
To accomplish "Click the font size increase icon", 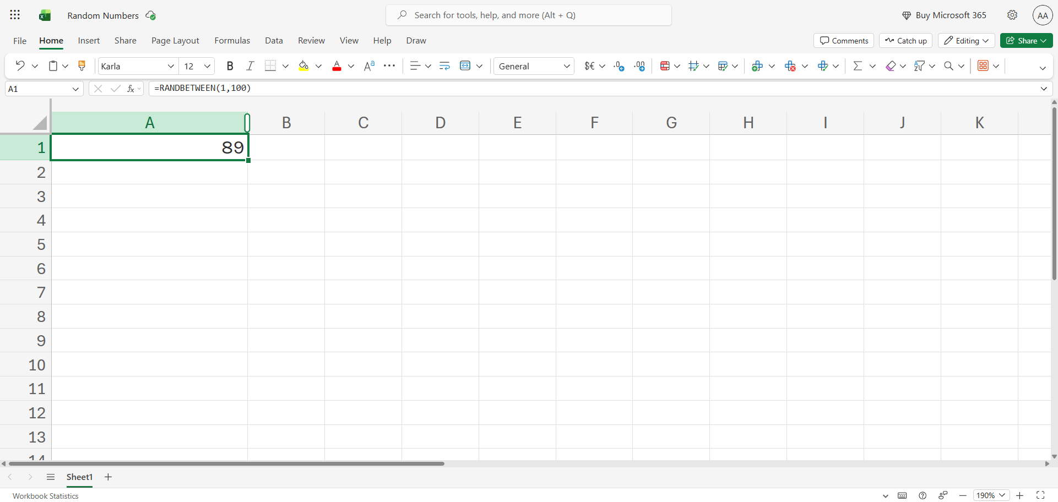I will (x=370, y=66).
